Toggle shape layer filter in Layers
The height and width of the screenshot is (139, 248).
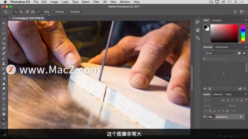237,100
